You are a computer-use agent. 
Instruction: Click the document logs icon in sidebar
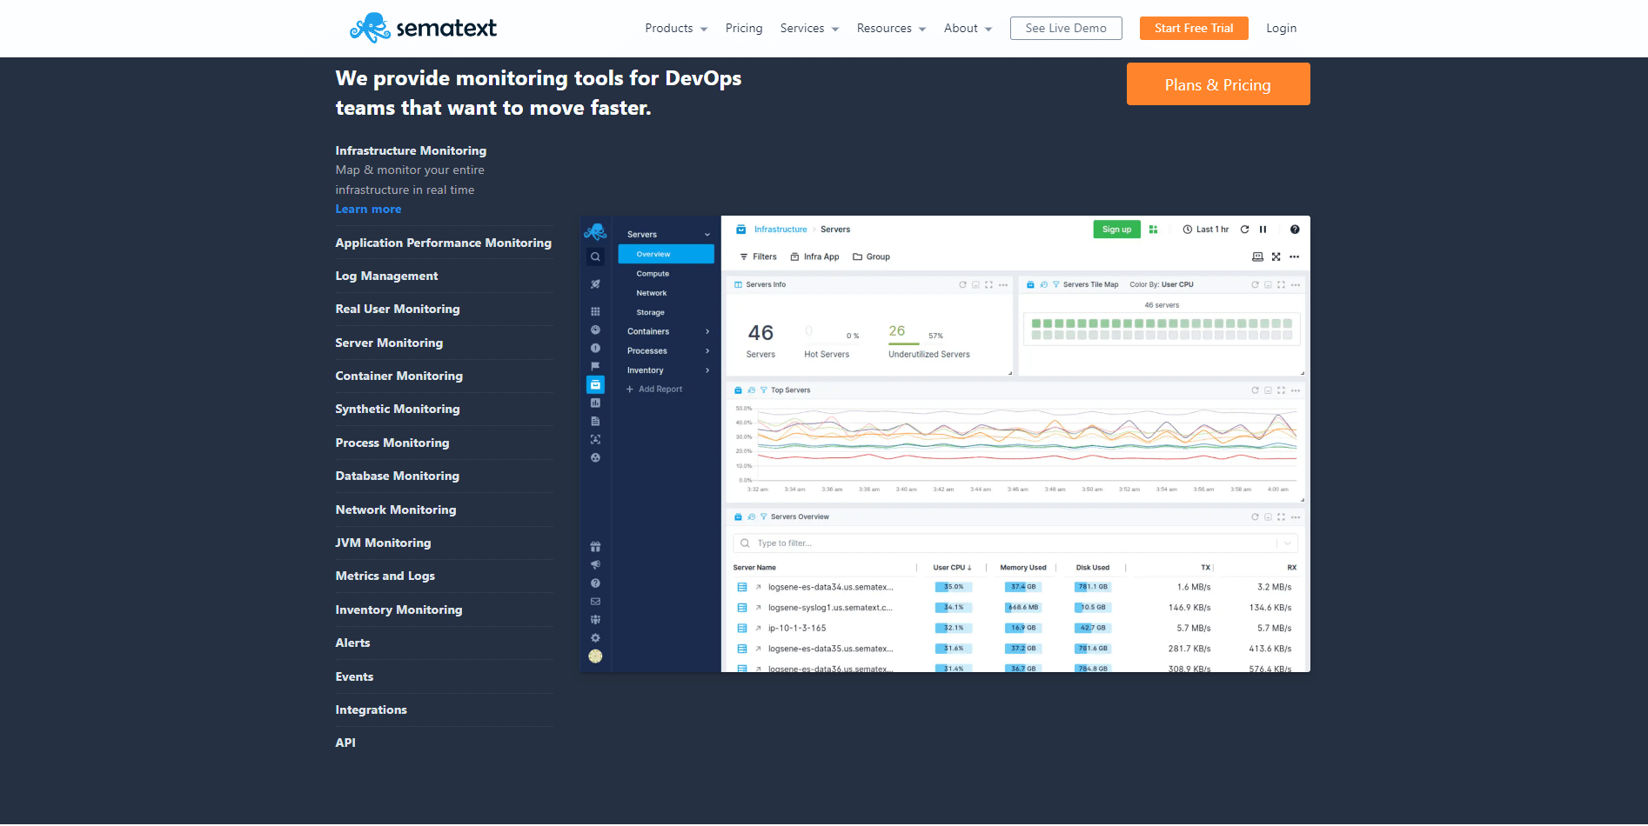595,421
